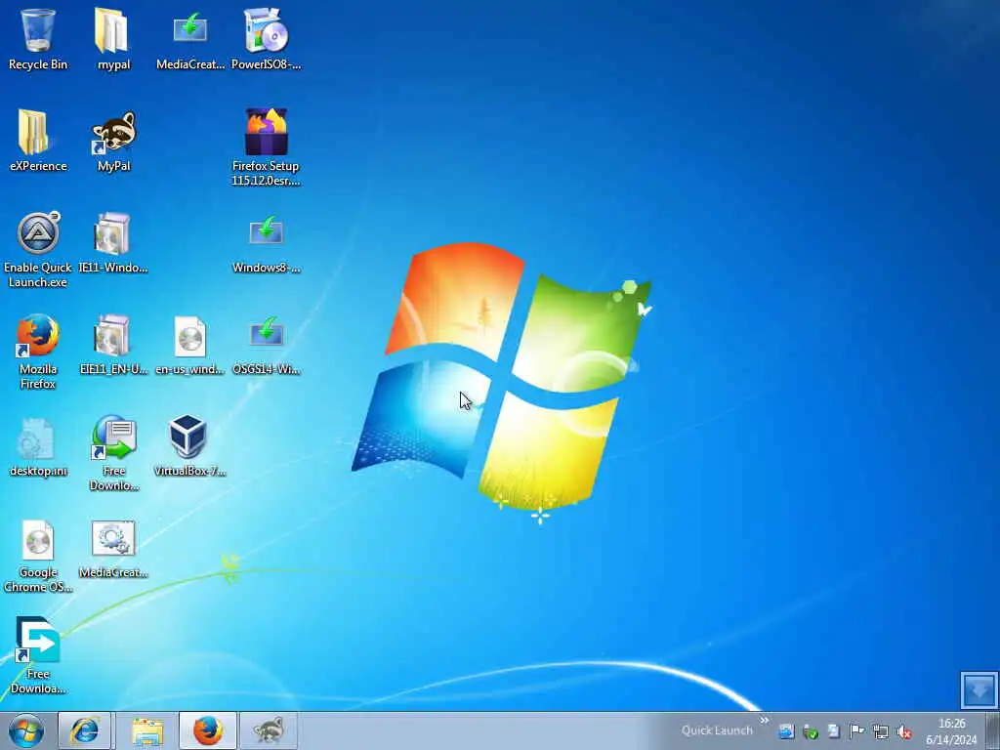
Task: Open the Recycle Bin desktop icon
Action: pyautogui.click(x=38, y=38)
